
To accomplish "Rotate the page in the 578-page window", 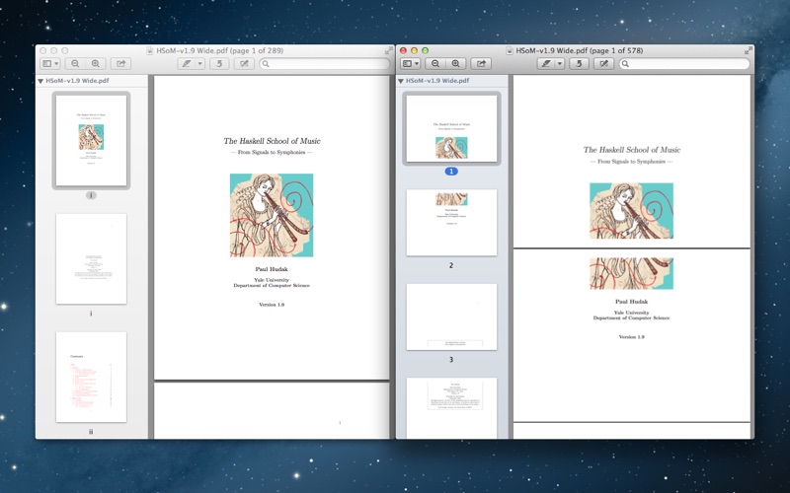I will (579, 64).
